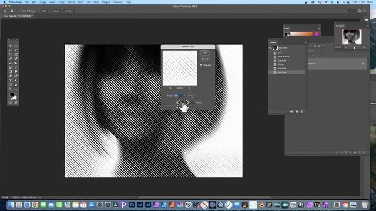Open the Filter menu
This screenshot has width=376, height=211.
point(80,2)
